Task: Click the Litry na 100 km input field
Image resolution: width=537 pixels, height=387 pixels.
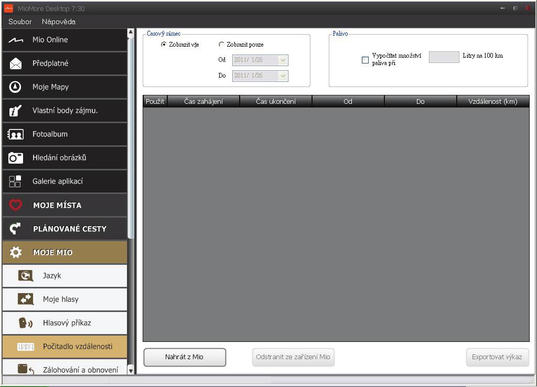Action: tap(444, 57)
